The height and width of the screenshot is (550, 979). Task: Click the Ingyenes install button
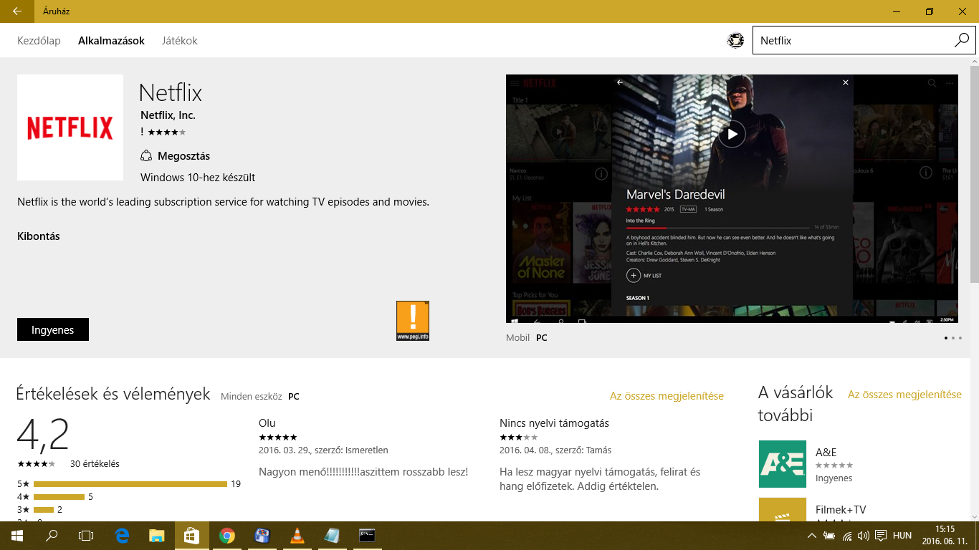(x=53, y=329)
